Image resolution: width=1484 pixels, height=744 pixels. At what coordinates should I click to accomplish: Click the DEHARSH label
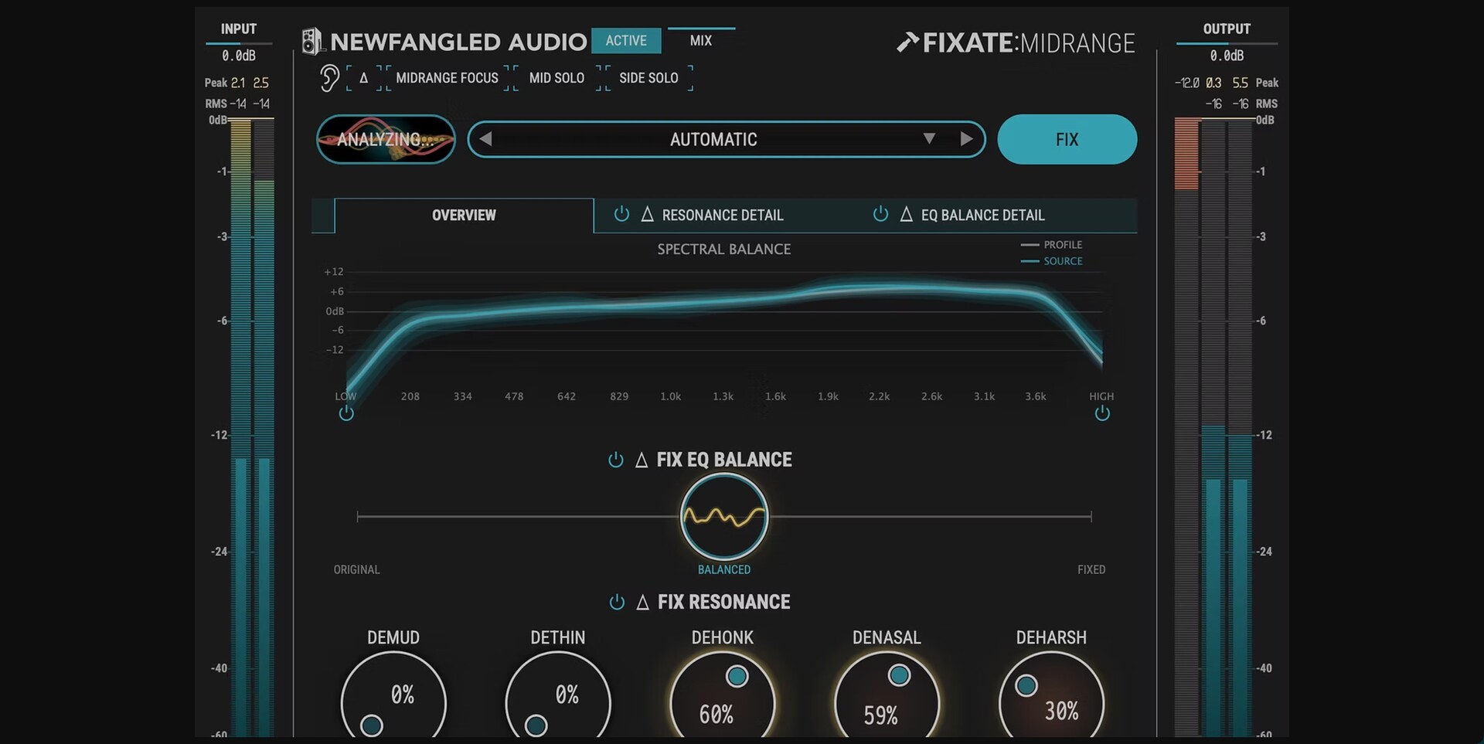1051,637
